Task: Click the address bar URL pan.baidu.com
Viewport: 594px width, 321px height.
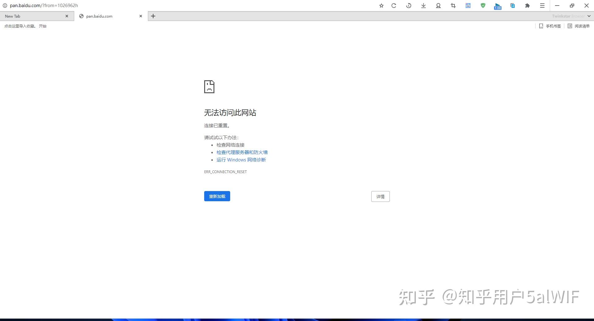Action: tap(44, 6)
